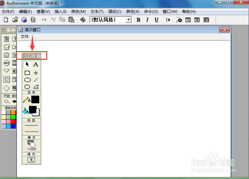Select the Motion icon in icon palette

[x=7, y=47]
